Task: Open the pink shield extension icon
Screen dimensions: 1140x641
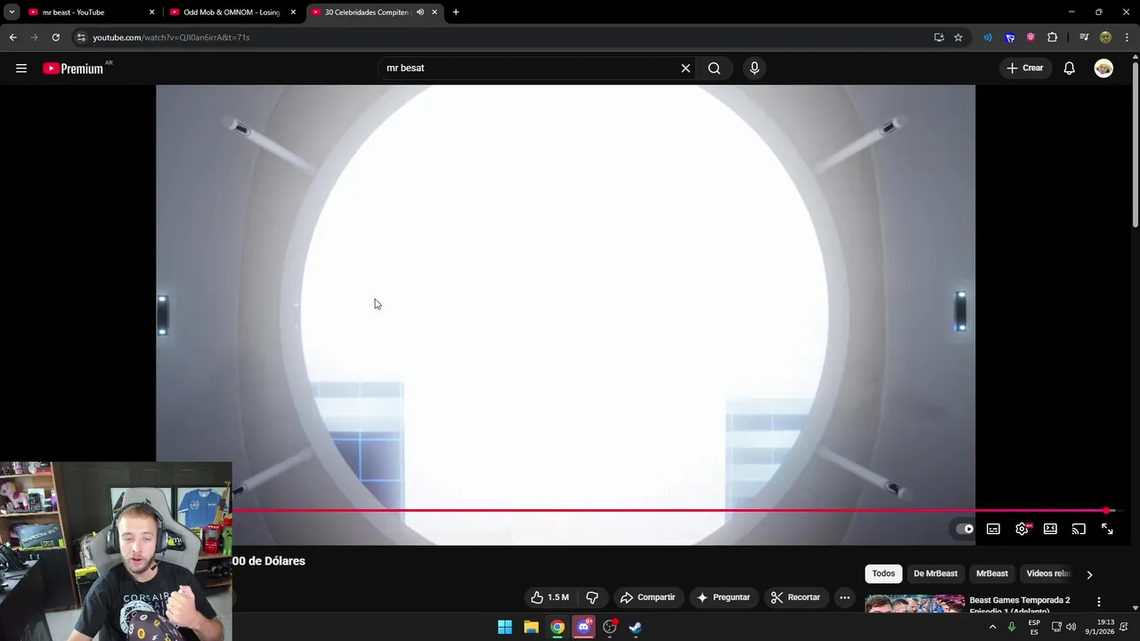Action: [x=1030, y=37]
